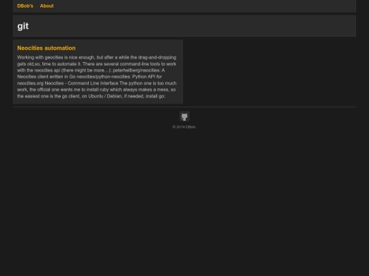Open the Neocities automation post title
Viewport: 369px width, 276px height.
tap(46, 48)
